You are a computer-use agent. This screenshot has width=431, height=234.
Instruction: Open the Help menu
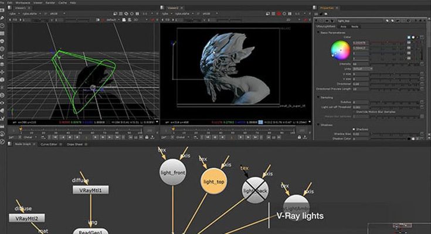[x=73, y=2]
